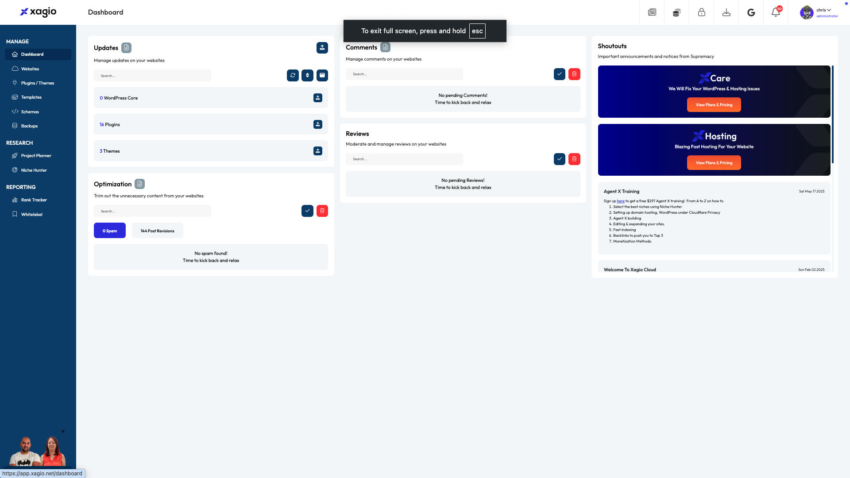The height and width of the screenshot is (478, 850).
Task: Update WordPress Core via its upload icon
Action: tap(318, 98)
